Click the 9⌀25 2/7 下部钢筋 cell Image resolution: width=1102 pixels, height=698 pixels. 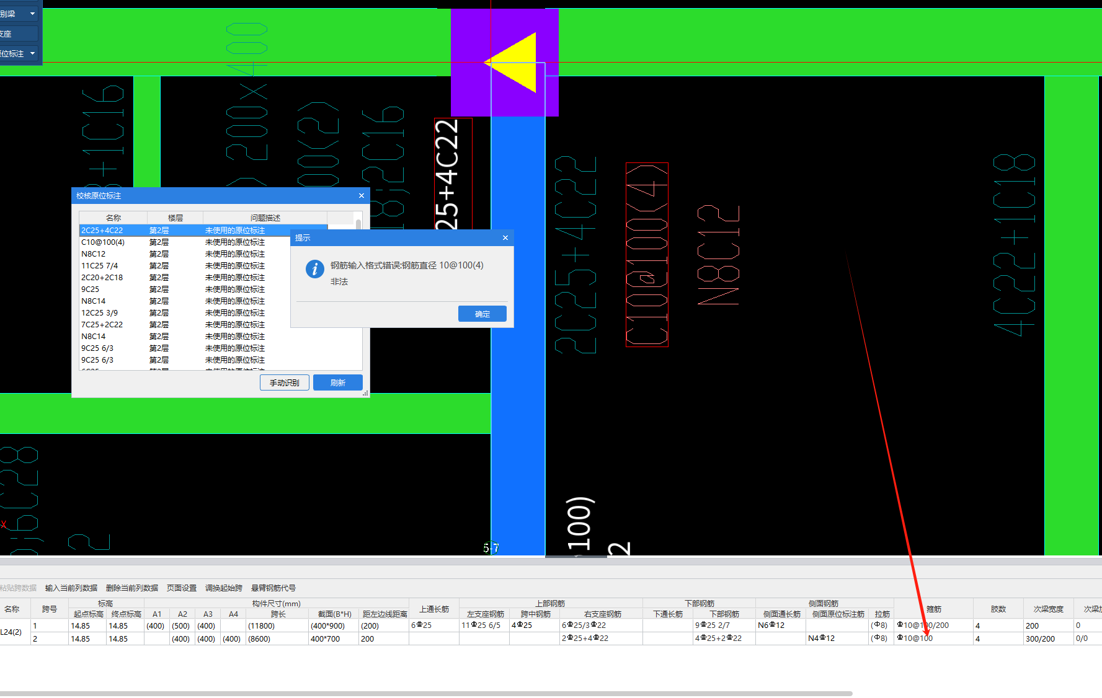pos(724,625)
